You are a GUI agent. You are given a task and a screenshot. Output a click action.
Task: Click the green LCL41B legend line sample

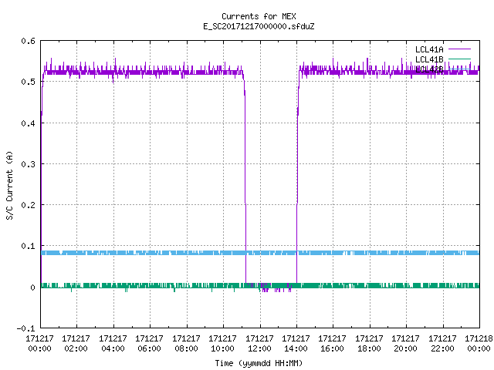[459, 59]
